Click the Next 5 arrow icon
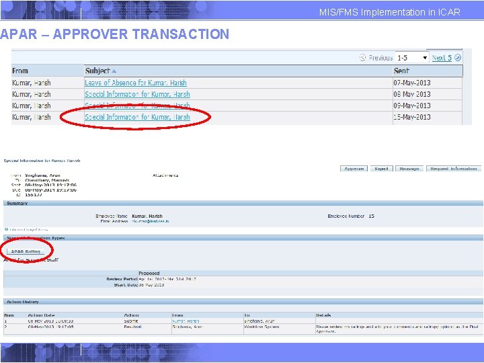 pyautogui.click(x=458, y=58)
